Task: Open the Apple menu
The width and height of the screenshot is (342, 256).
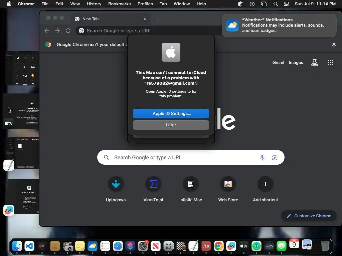Action: [9, 4]
